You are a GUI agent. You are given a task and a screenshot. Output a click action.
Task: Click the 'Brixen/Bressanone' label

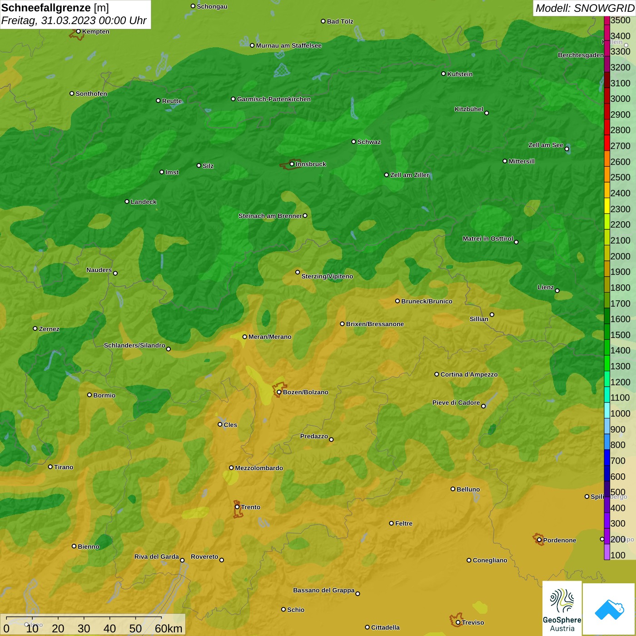click(375, 324)
